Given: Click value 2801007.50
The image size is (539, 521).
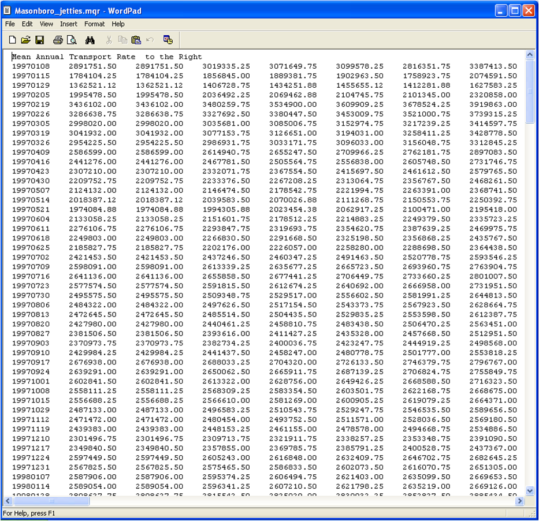Looking at the screenshot, I should (x=493, y=276).
